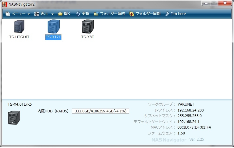Click the 内蔵HDD（RAID5） label
Viewport: 234px width, 148px height.
(x=53, y=111)
